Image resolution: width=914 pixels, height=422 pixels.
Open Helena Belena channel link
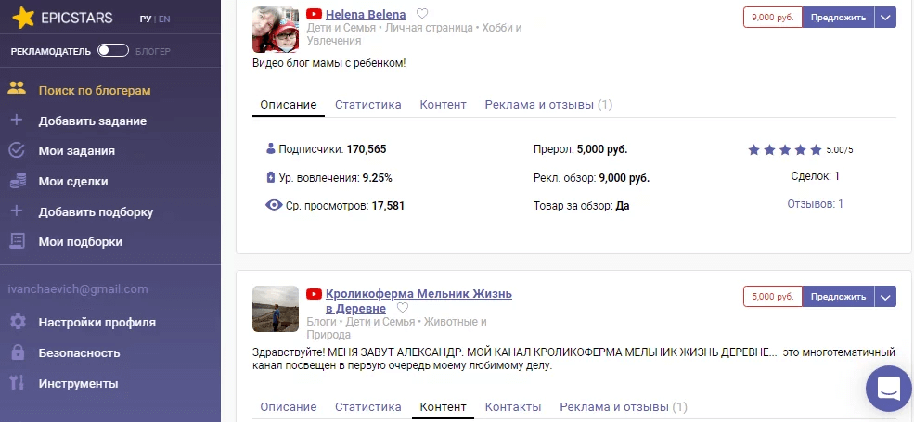tap(366, 14)
